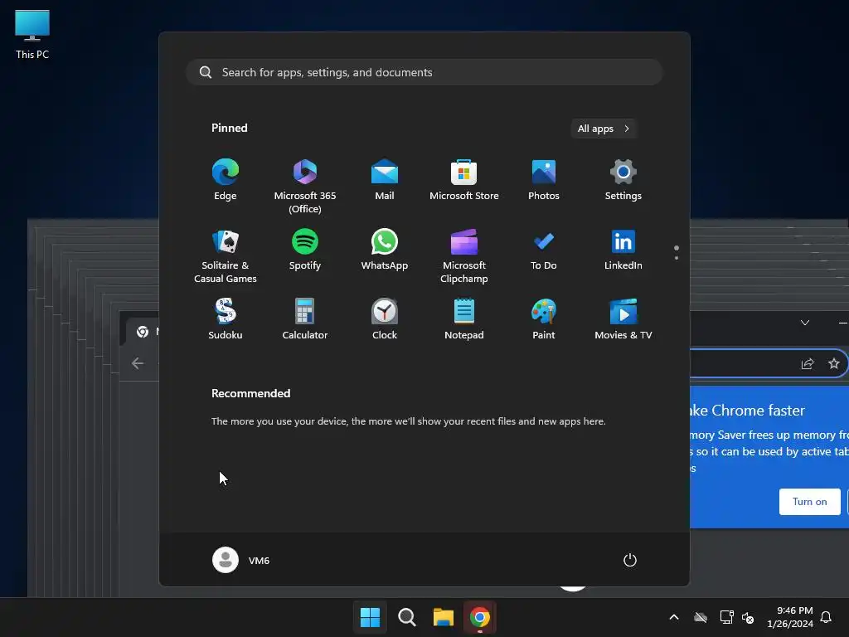Click the Windows Start button on taskbar

pos(371,617)
